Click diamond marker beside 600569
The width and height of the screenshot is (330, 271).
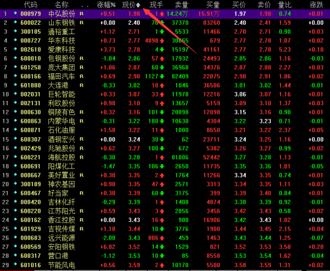[15, 246]
